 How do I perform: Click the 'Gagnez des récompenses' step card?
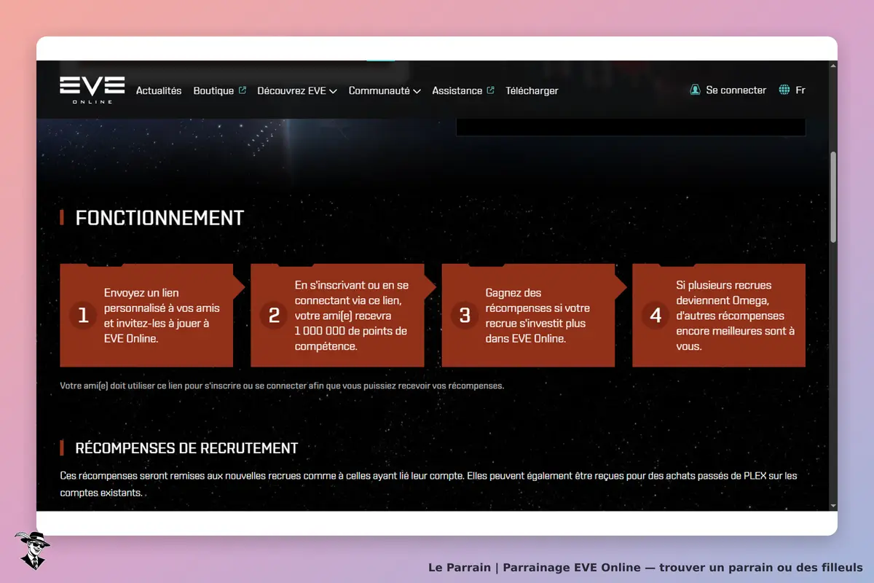pos(533,315)
